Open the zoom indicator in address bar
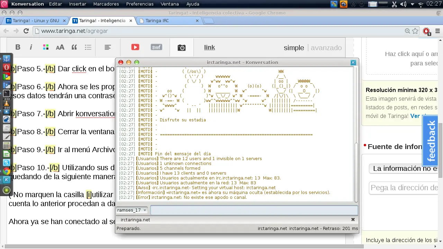Viewport: 443px width, 249px height. pyautogui.click(x=408, y=31)
